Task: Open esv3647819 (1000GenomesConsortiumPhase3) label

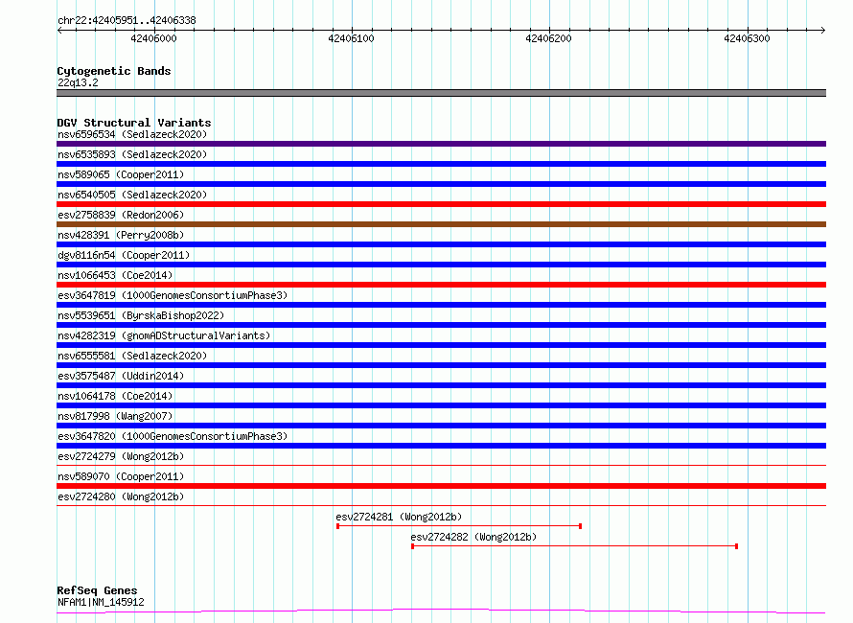Action: pos(173,295)
